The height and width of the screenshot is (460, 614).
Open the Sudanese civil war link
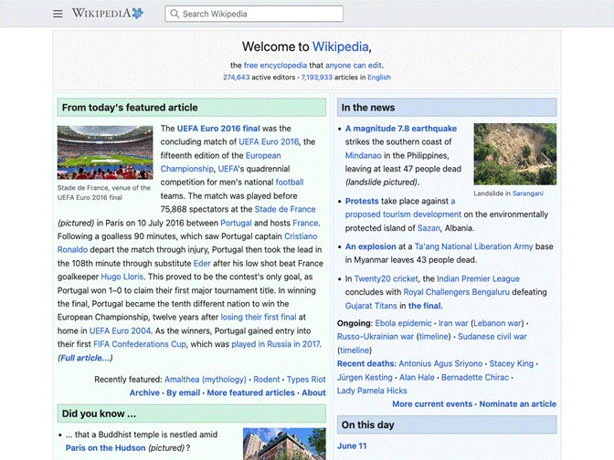coord(492,337)
